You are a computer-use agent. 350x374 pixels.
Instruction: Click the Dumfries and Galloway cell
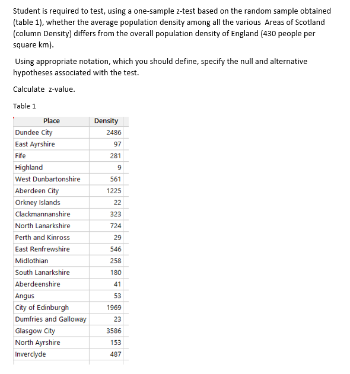(52, 319)
